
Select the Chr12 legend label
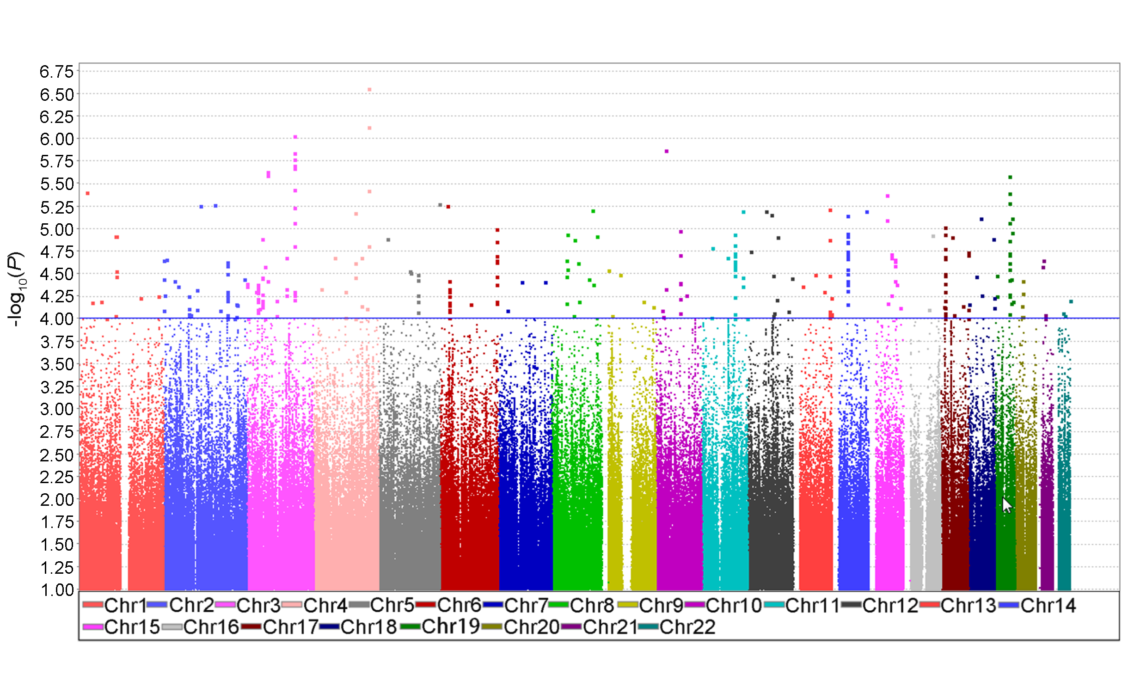[x=890, y=605]
